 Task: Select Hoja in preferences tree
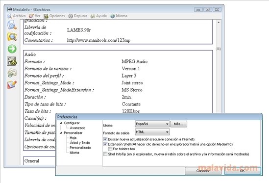coord(73,138)
